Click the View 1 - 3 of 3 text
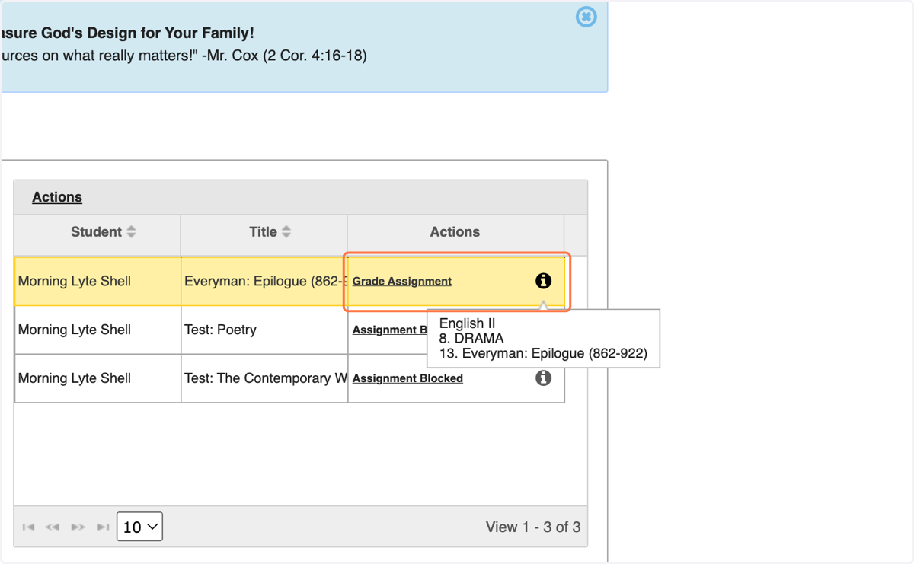914x564 pixels. (533, 527)
